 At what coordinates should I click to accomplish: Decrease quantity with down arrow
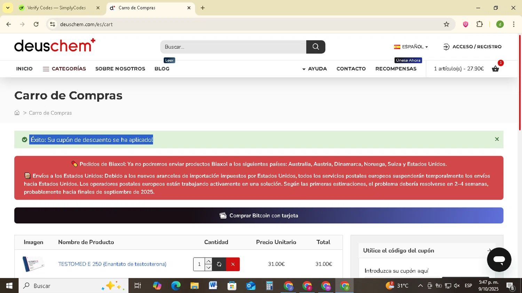point(208,267)
